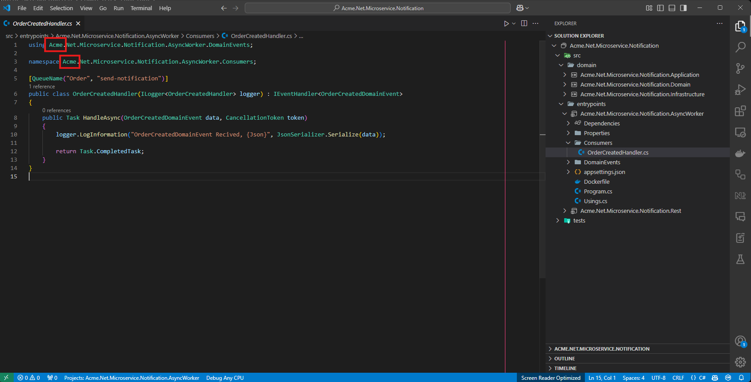Click the '0 references' code lens
The width and height of the screenshot is (751, 382).
coord(57,110)
